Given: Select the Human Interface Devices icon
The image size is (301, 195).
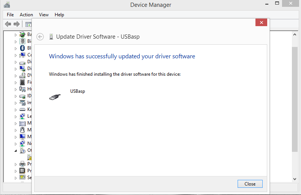Looking at the screenshot, I should [22, 89].
